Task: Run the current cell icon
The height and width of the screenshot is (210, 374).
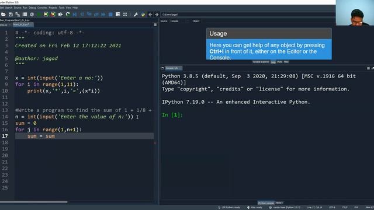Action: pos(46,15)
